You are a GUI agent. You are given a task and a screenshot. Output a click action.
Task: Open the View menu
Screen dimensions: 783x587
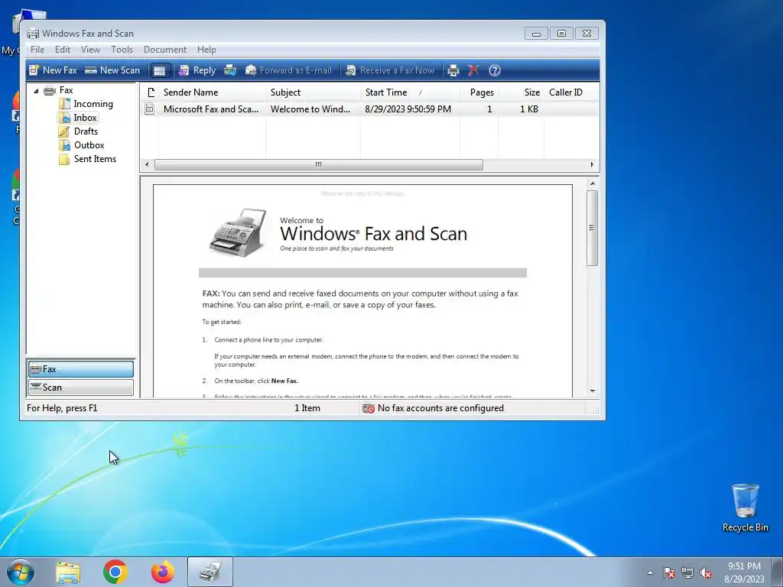[x=90, y=50]
